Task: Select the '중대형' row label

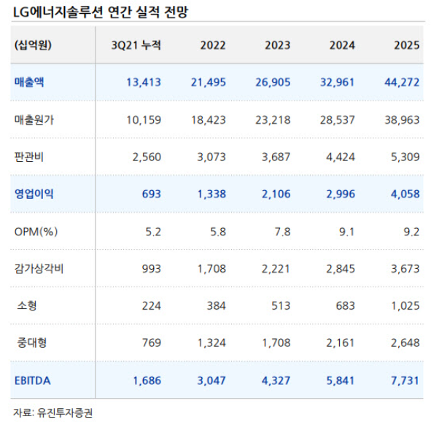Action: [31, 343]
